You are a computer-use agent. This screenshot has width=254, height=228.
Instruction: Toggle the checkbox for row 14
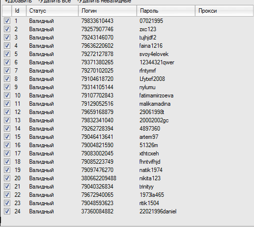[x=7, y=129]
